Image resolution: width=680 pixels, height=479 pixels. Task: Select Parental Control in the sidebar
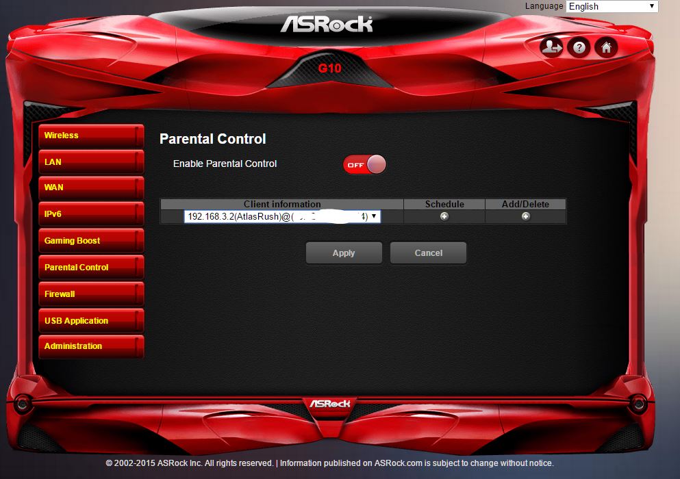click(90, 268)
